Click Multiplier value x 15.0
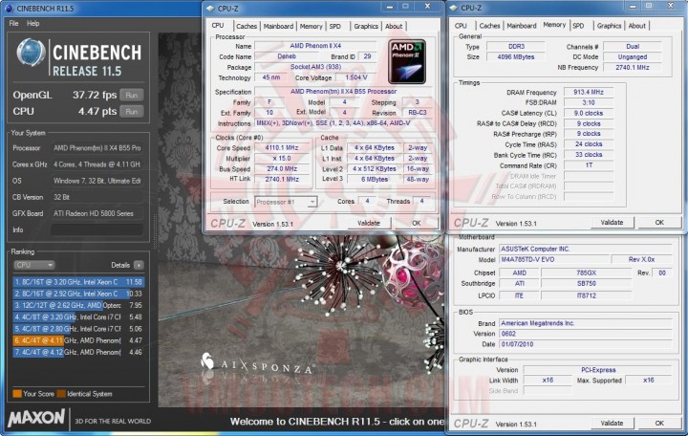This screenshot has width=688, height=436. point(281,159)
